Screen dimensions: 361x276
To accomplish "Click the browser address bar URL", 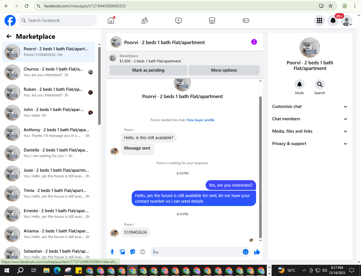I will [85, 6].
